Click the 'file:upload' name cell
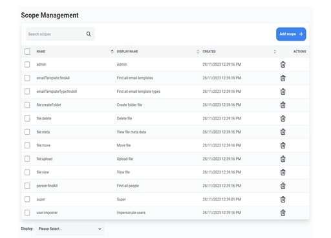 click(45, 159)
